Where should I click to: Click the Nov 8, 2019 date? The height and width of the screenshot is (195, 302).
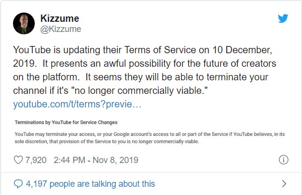[x=116, y=160]
